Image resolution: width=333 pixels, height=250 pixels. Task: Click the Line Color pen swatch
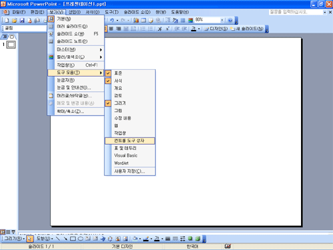[x=146, y=239]
